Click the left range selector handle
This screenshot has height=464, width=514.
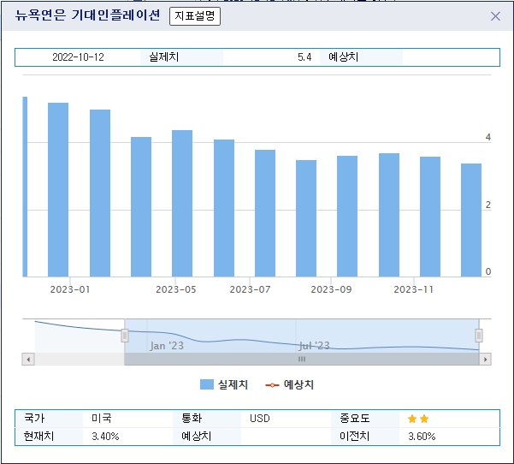125,336
